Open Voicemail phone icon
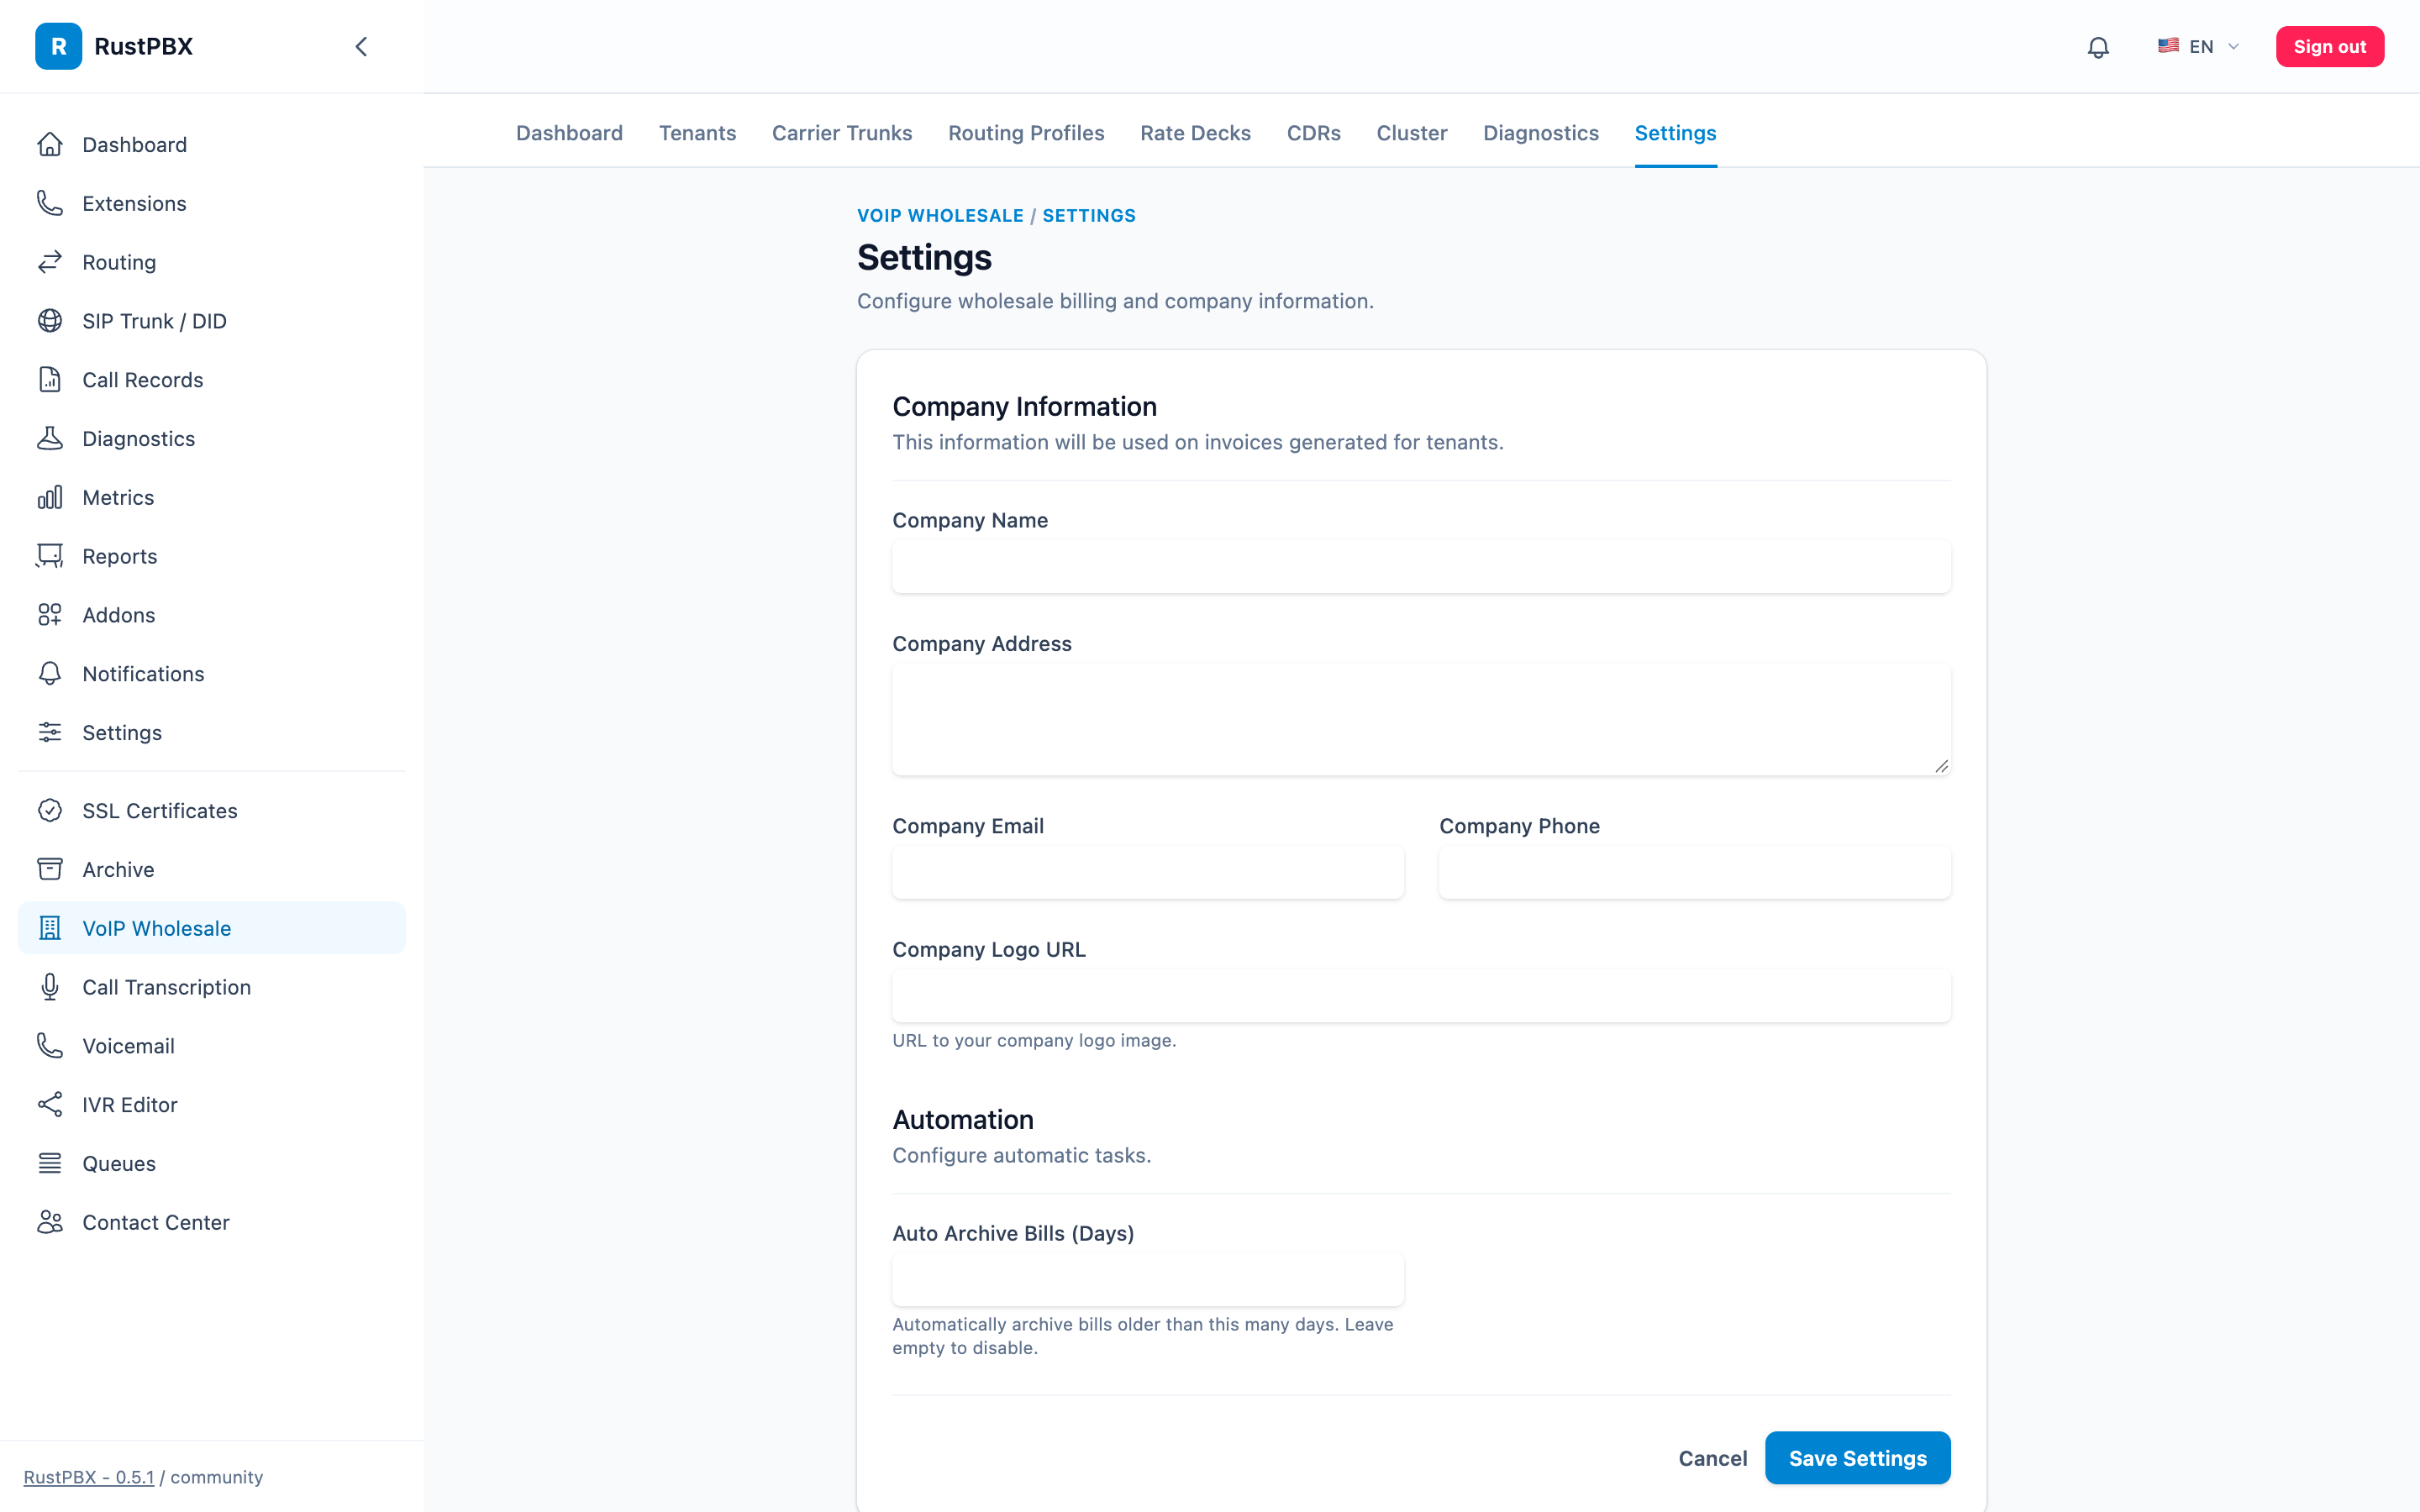This screenshot has width=2420, height=1512. (x=50, y=1046)
